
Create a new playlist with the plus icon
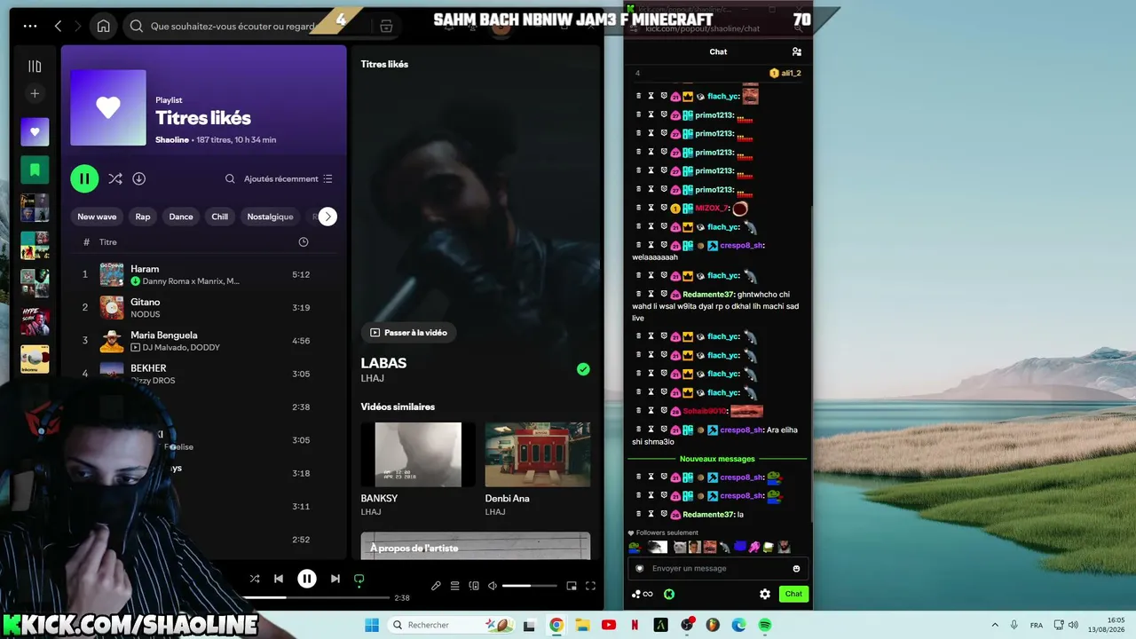tap(35, 93)
